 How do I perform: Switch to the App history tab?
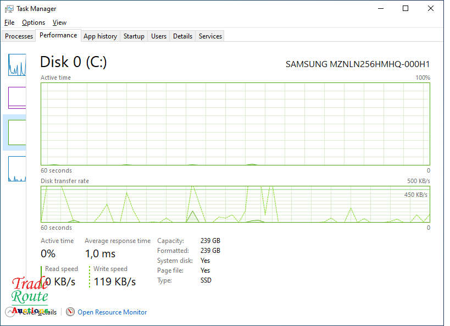pos(100,36)
